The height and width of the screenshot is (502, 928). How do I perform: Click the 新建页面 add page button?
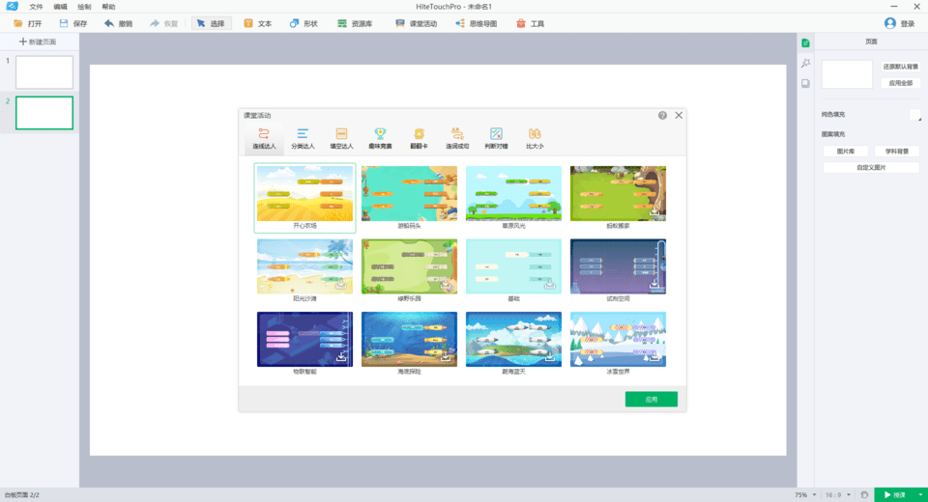click(x=39, y=42)
